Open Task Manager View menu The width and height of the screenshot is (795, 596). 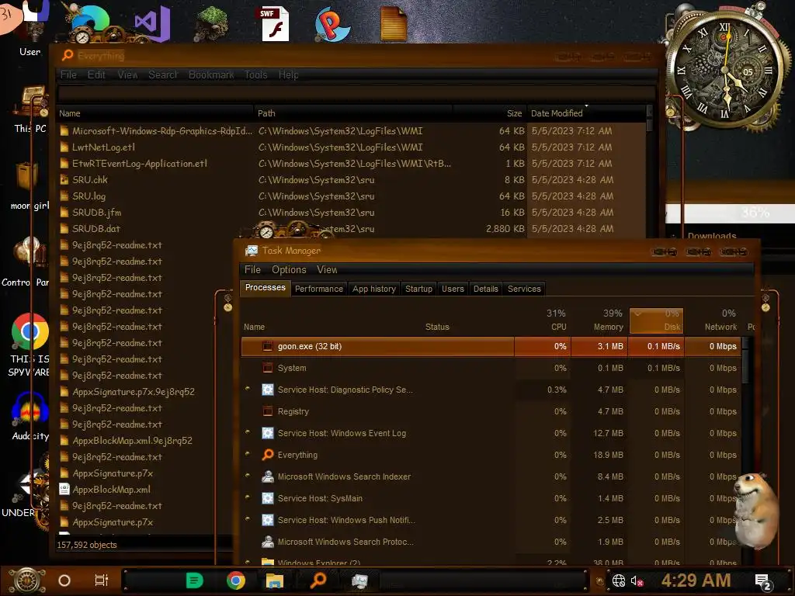tap(327, 269)
